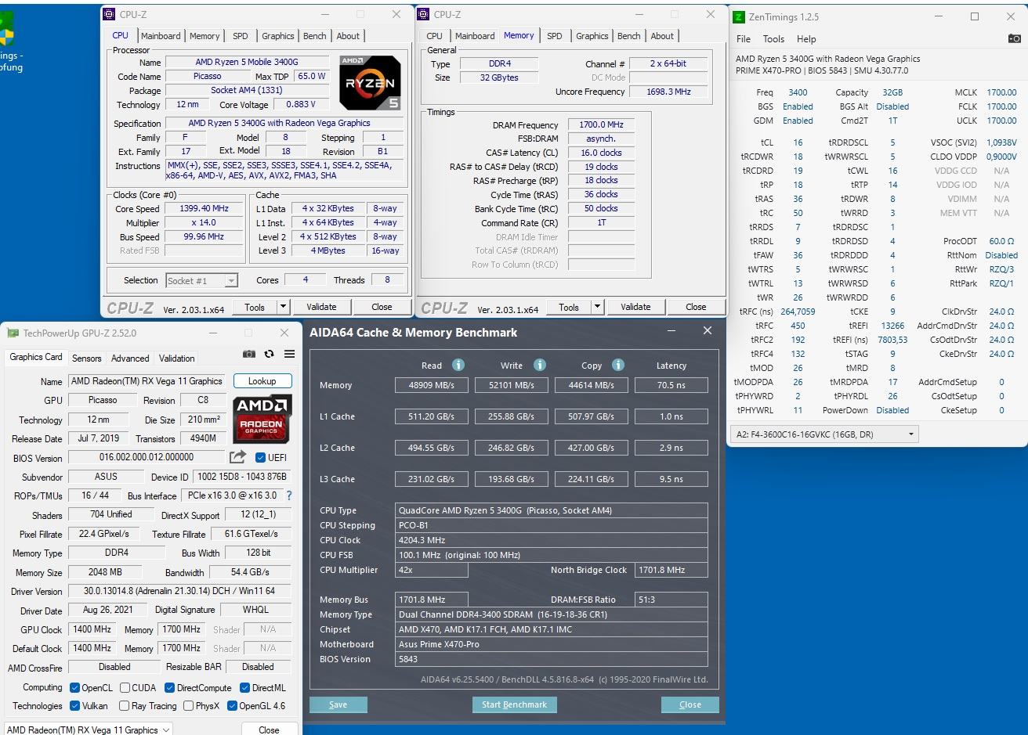Expand Tools dropdown arrow in left CPU-Z

coord(283,307)
